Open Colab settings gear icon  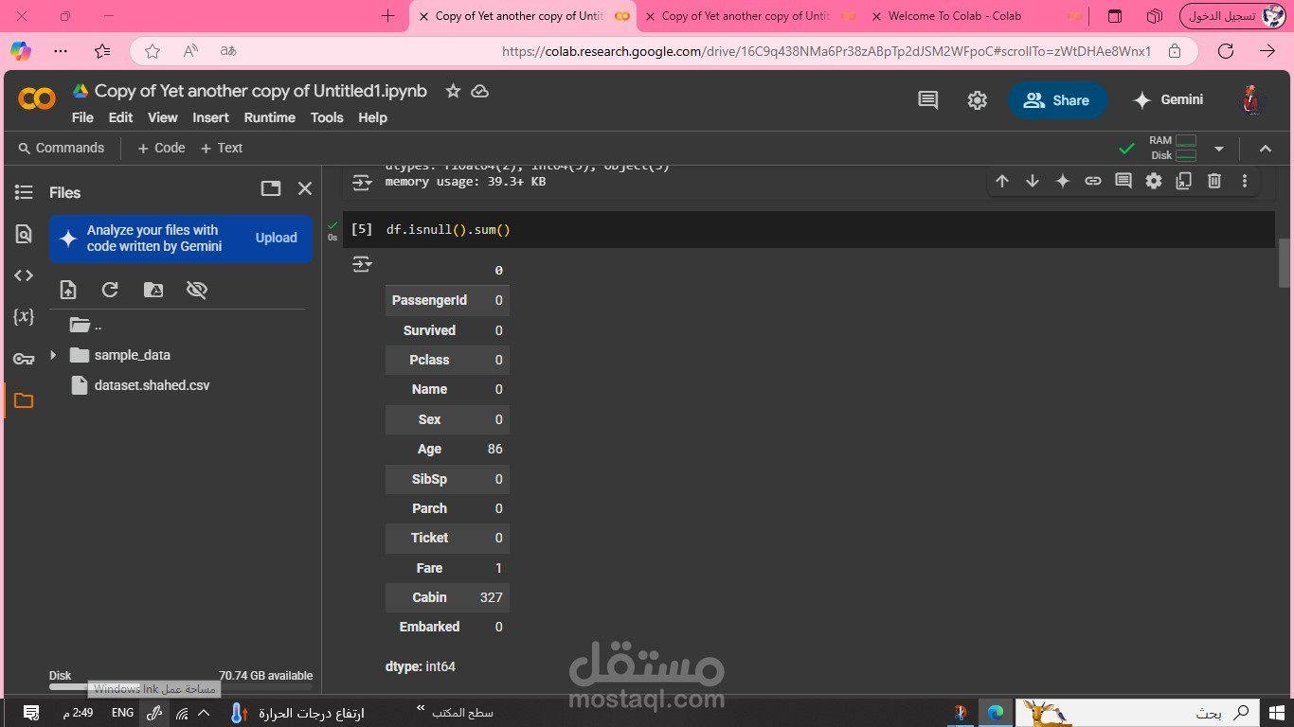pos(978,99)
